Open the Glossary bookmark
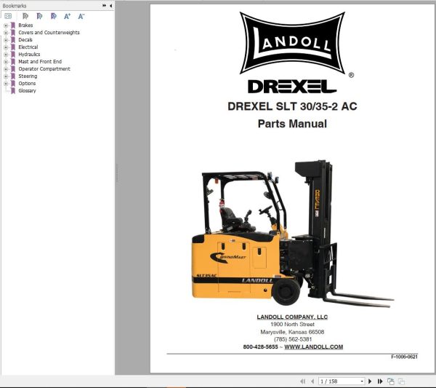436x388 pixels. pyautogui.click(x=27, y=90)
